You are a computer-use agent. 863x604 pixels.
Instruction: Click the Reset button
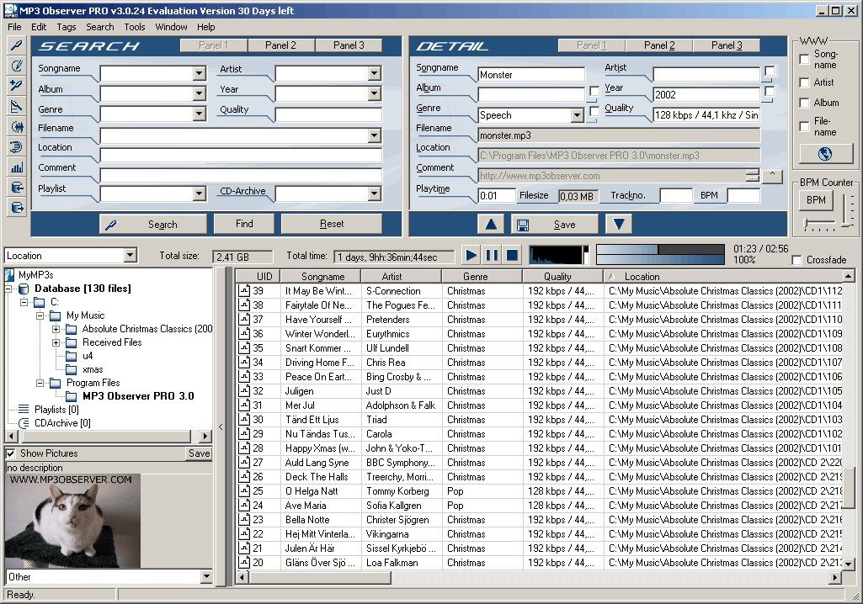[x=332, y=224]
